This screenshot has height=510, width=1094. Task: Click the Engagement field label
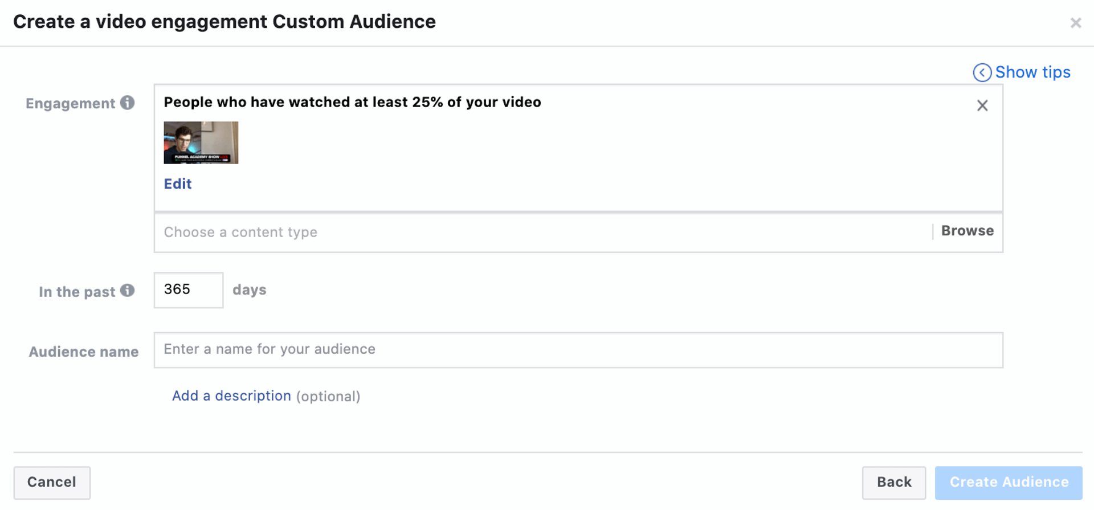coord(70,103)
